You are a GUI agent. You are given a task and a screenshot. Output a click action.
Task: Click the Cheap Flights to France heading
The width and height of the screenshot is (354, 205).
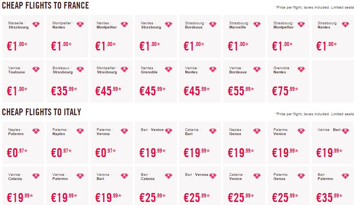(45, 6)
